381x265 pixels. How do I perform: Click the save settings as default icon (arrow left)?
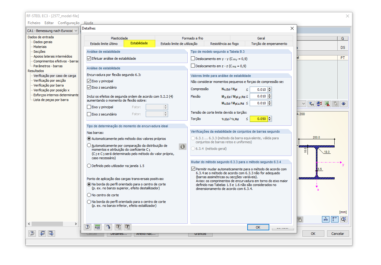pyautogui.click(x=128, y=227)
